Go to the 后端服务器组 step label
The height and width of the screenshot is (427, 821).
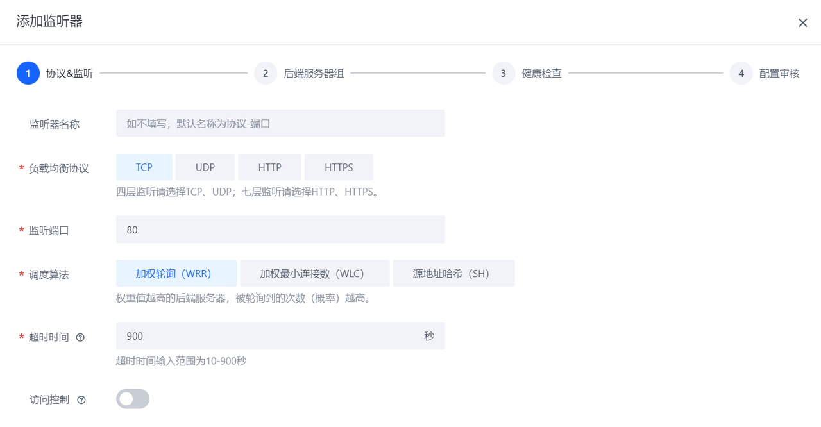coord(314,73)
